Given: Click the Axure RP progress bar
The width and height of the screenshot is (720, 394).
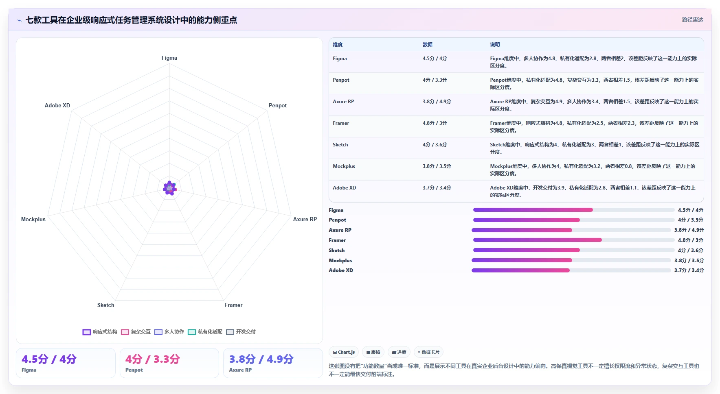Looking at the screenshot, I should pyautogui.click(x=571, y=230).
